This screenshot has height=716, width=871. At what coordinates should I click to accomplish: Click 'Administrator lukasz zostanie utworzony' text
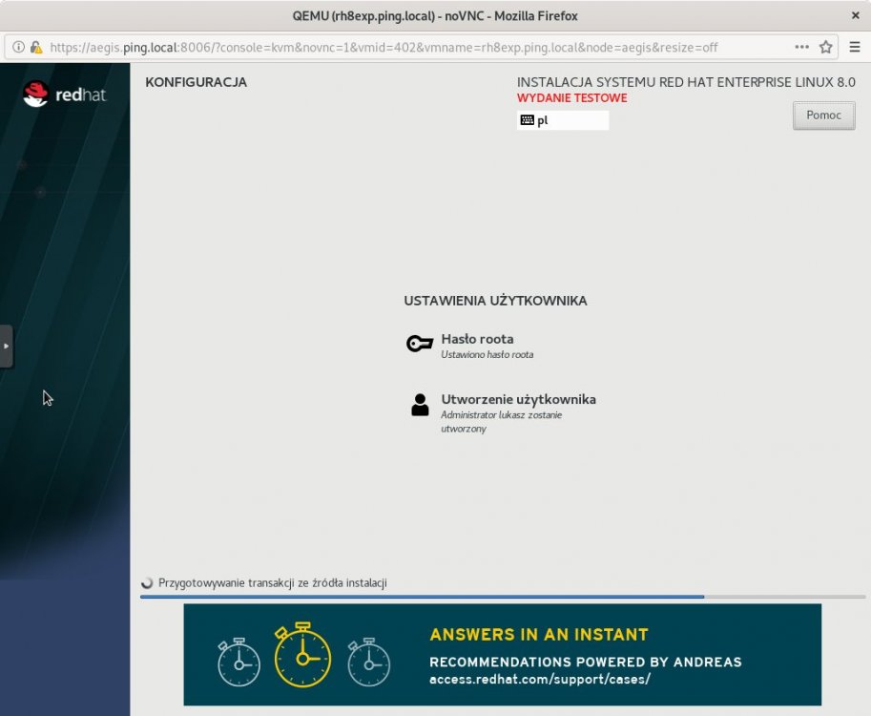(x=501, y=422)
